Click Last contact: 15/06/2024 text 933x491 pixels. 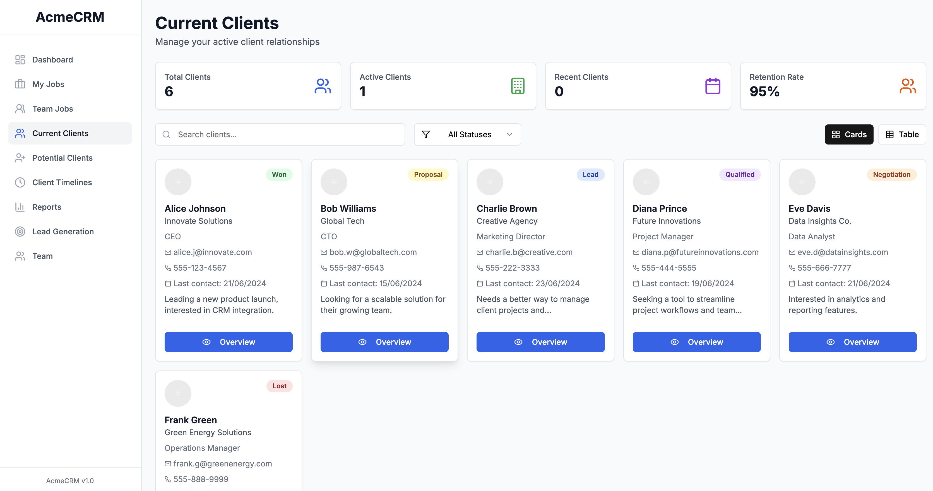(x=376, y=283)
